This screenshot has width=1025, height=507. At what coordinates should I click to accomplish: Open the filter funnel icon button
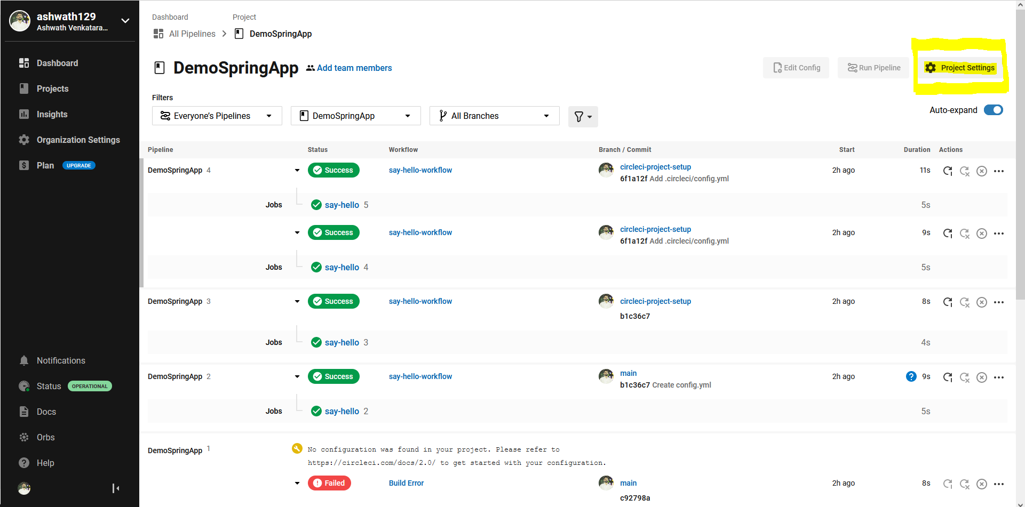pyautogui.click(x=583, y=116)
